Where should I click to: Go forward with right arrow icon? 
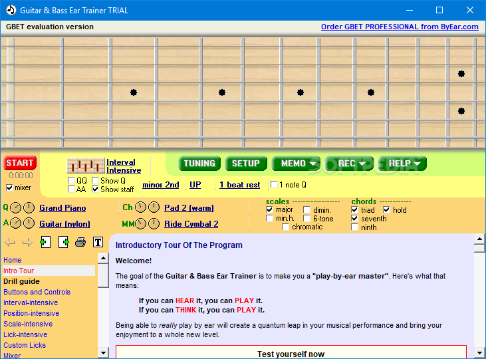(x=27, y=242)
